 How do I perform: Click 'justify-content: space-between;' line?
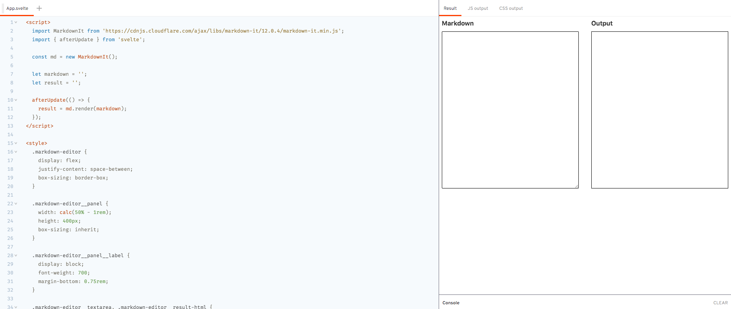[x=85, y=169]
